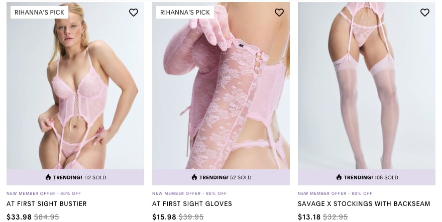Click the flame icon on gloves trending banner

pyautogui.click(x=194, y=177)
